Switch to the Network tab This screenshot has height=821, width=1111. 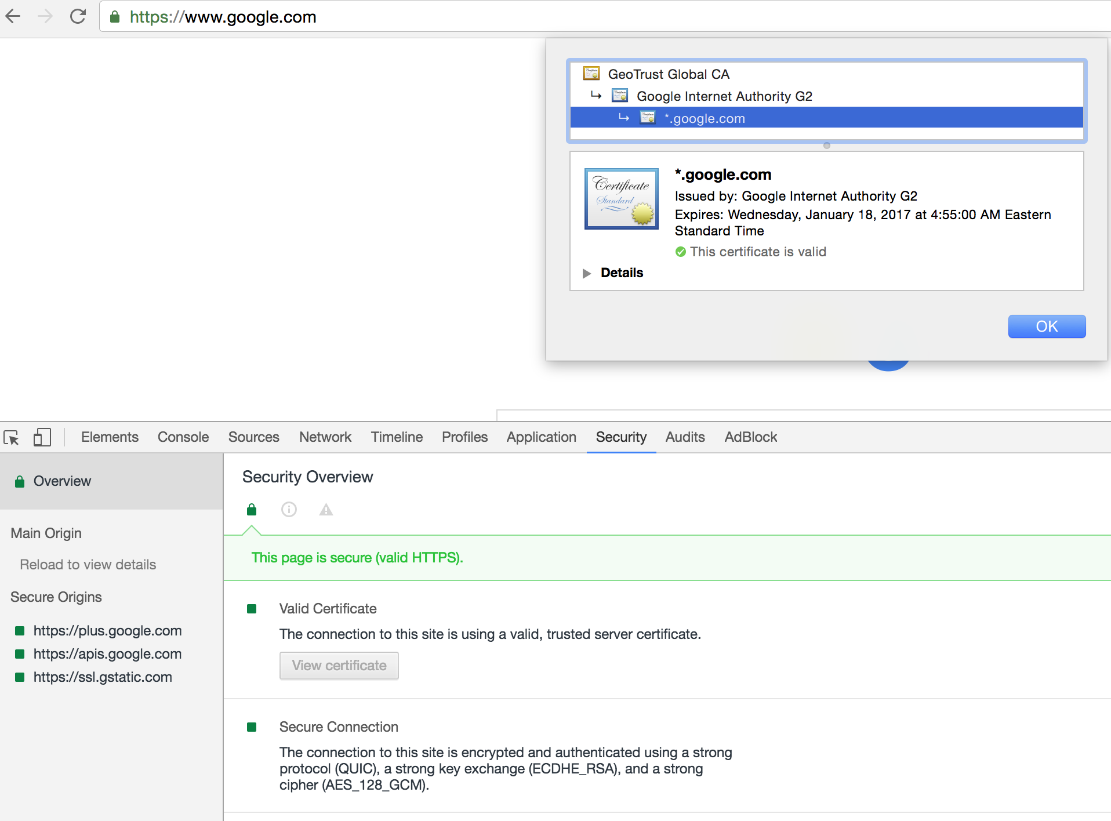pos(325,437)
